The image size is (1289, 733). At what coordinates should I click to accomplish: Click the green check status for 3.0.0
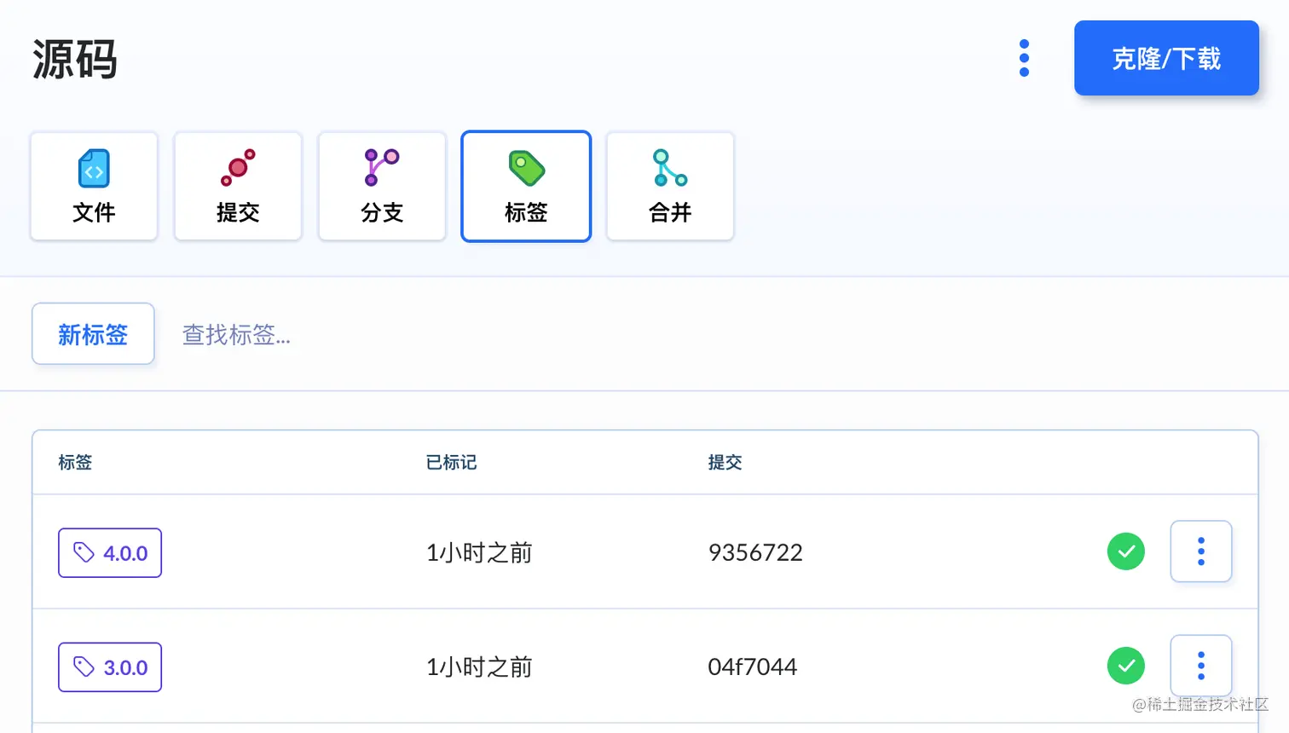click(x=1125, y=666)
